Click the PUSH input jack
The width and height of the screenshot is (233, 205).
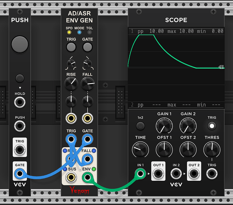click(x=20, y=126)
